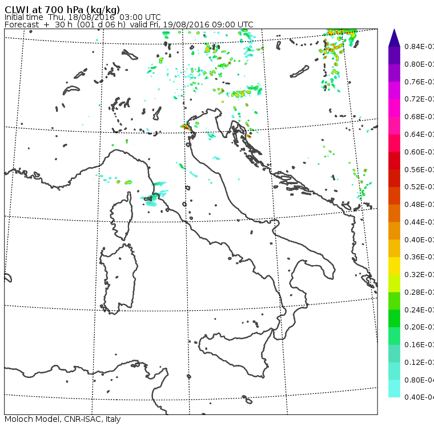
Task: Select the emerald swatch between 0.16E-03 and 0.20E-03
Action: [394, 336]
